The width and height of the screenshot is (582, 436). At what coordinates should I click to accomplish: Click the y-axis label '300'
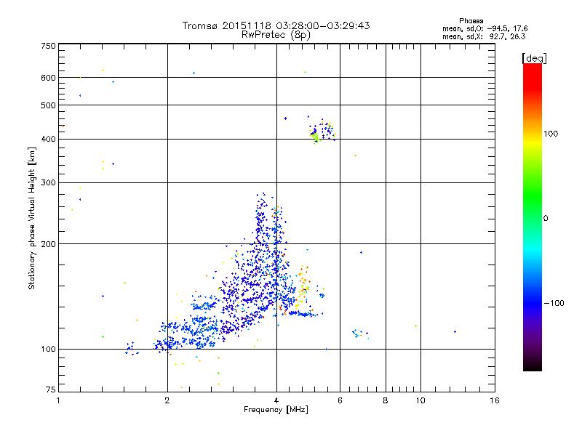48,183
